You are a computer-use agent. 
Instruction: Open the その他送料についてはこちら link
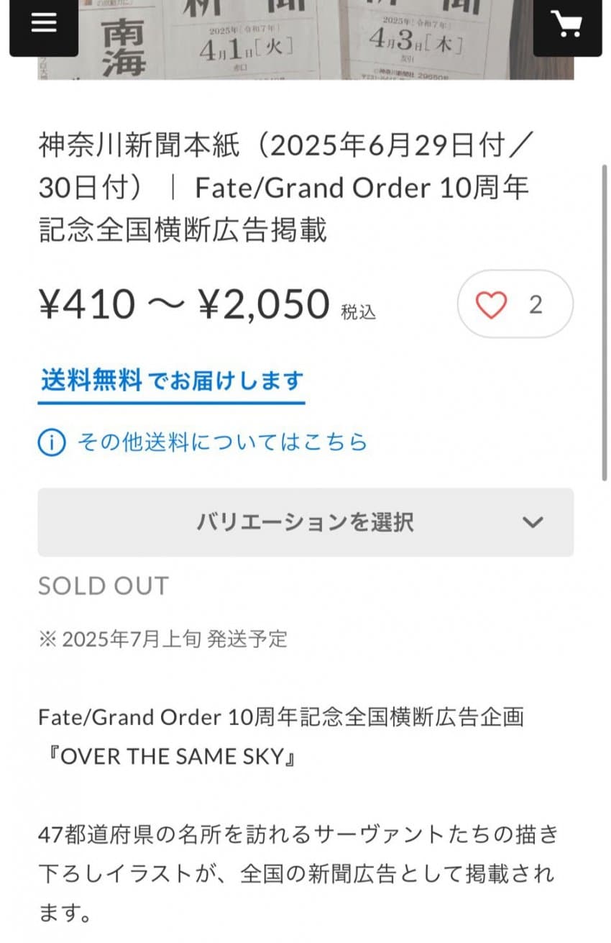tap(221, 442)
